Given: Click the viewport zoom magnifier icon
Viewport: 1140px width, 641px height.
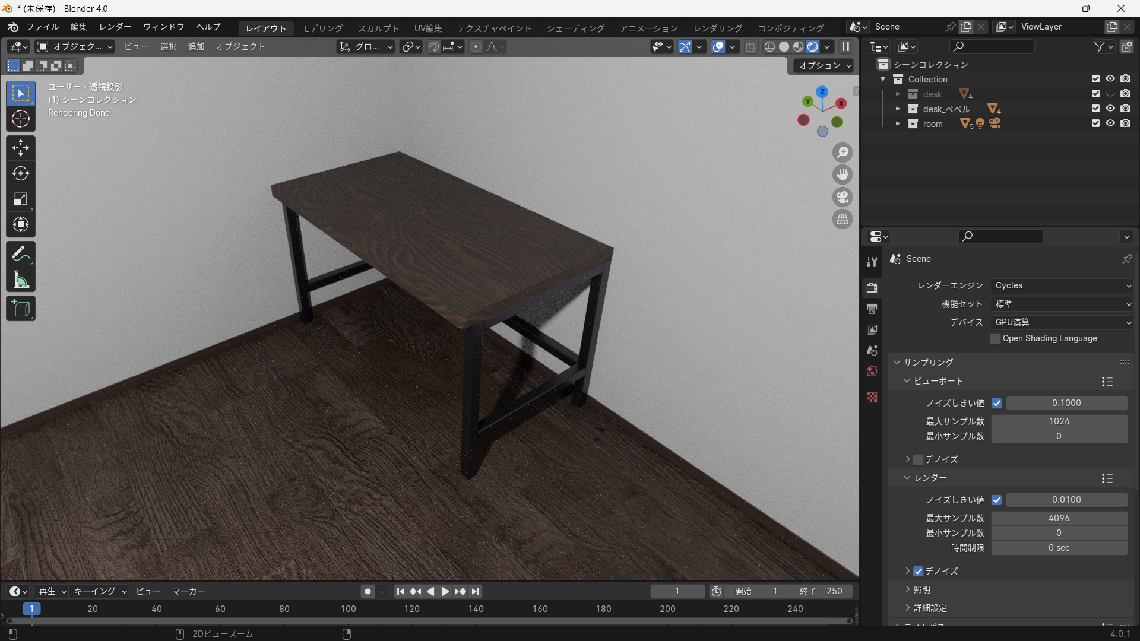Looking at the screenshot, I should pos(843,153).
